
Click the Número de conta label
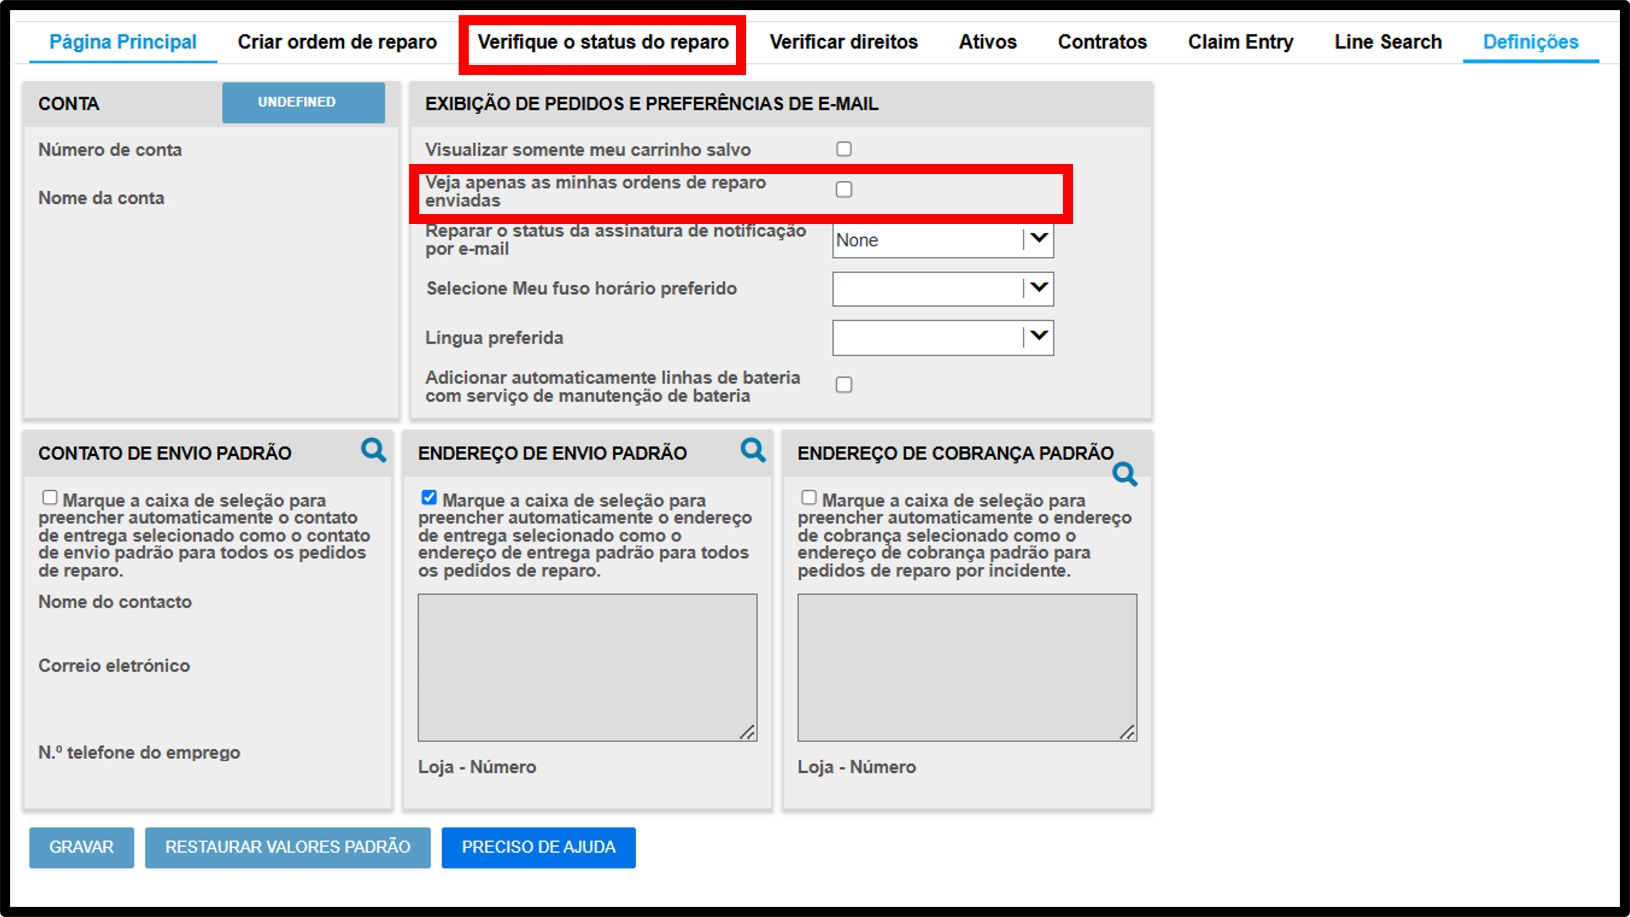click(x=110, y=150)
